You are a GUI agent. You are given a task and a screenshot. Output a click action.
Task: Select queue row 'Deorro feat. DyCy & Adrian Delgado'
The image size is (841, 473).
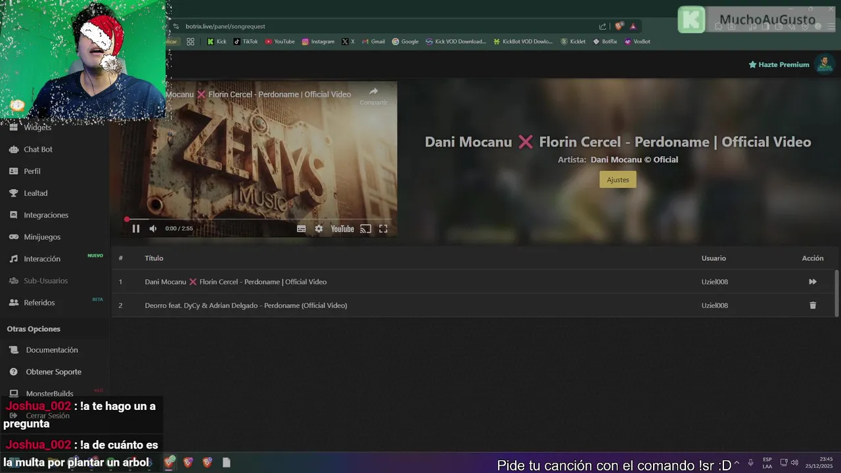tap(473, 305)
